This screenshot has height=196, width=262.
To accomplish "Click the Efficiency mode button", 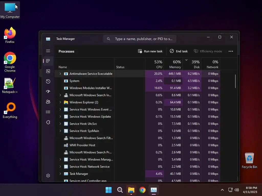I will click(x=208, y=51).
